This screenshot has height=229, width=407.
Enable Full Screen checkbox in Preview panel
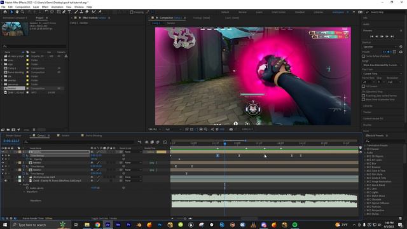[x=363, y=87]
